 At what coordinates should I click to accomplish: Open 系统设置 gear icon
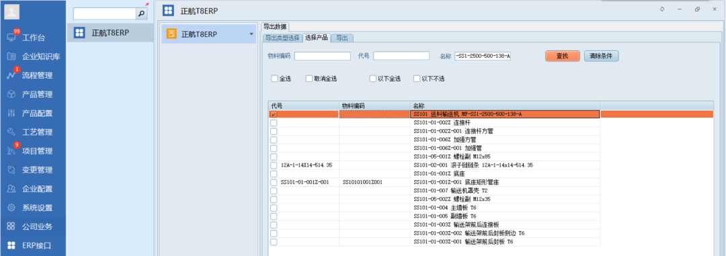click(x=11, y=208)
